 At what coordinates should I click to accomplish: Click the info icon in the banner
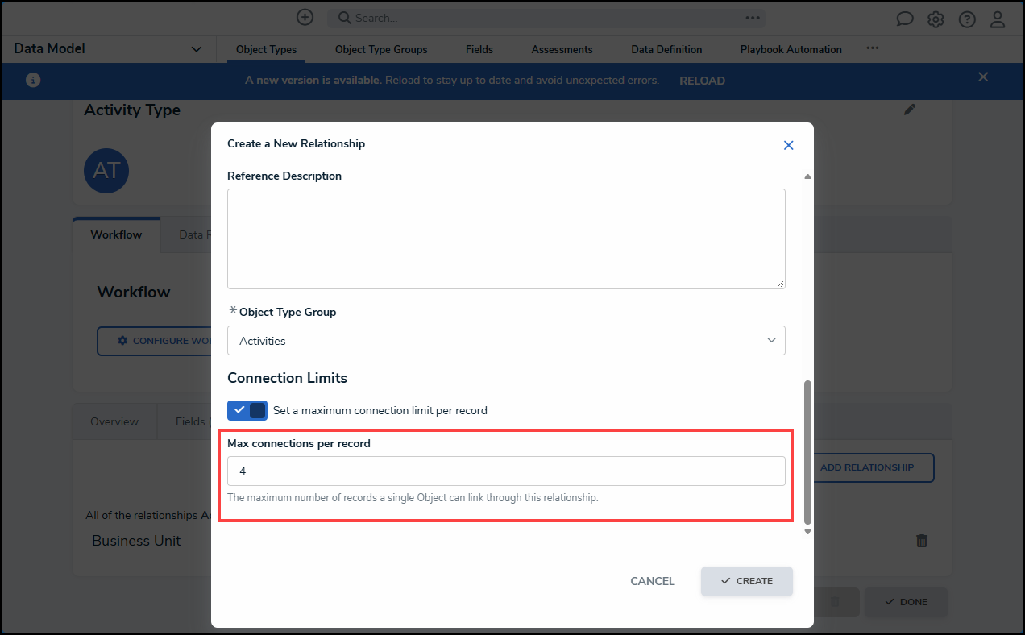[33, 81]
